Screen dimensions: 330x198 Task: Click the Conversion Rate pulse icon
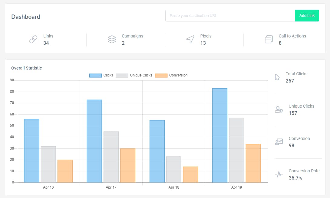(279, 174)
